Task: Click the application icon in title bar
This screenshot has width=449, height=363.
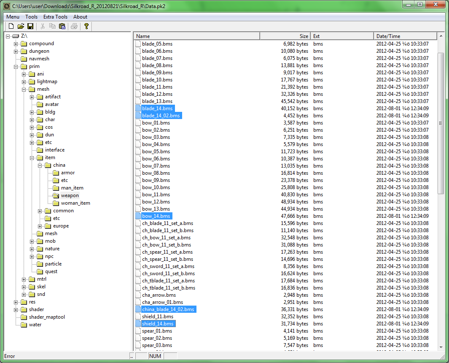Action: (7, 6)
